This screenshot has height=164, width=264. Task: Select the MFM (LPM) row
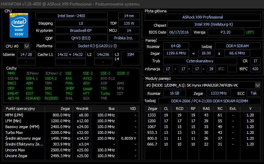71,115
